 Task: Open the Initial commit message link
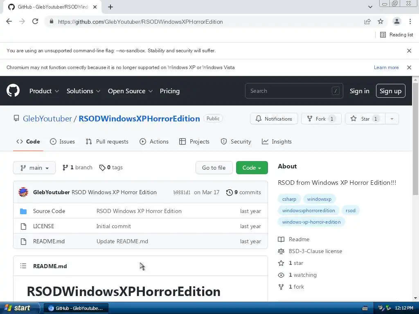pos(114,226)
